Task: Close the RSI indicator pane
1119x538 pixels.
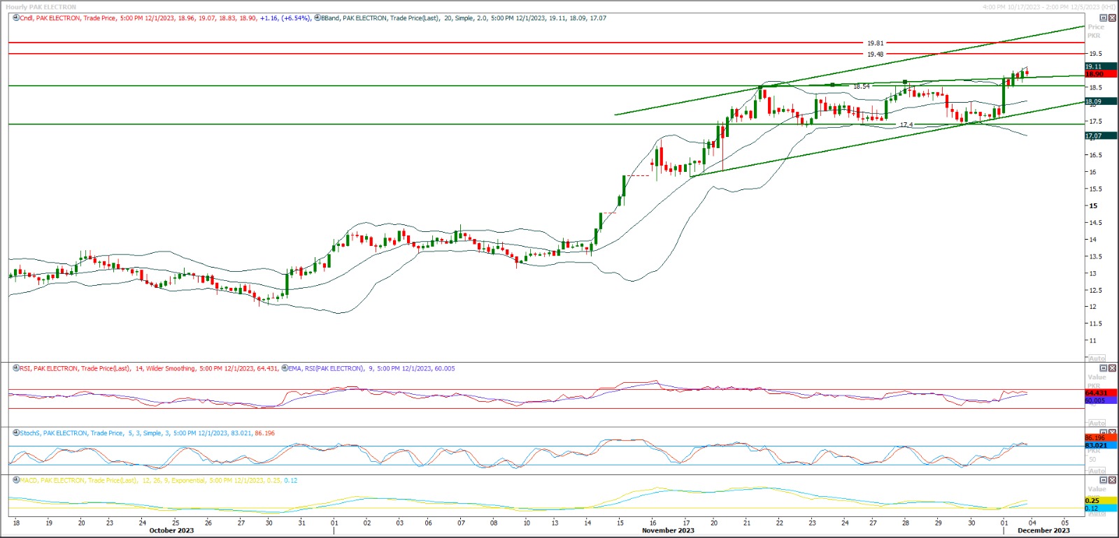Action: (x=1113, y=368)
